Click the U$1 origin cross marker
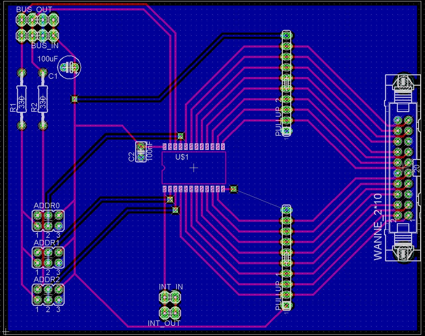 [x=194, y=168]
